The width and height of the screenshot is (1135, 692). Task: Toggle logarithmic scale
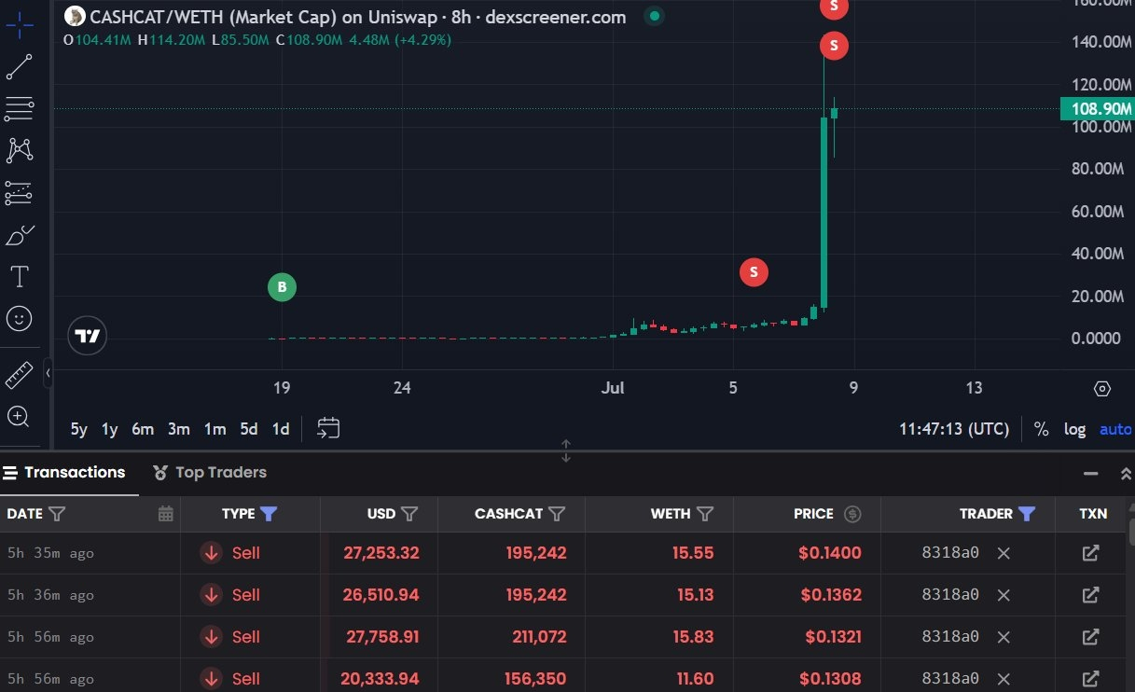click(1075, 430)
